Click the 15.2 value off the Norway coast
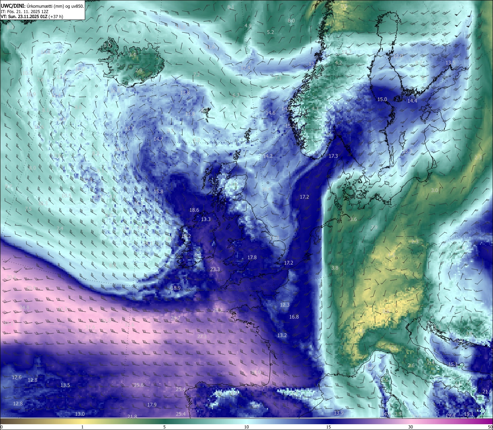The image size is (493, 430). (x=290, y=126)
